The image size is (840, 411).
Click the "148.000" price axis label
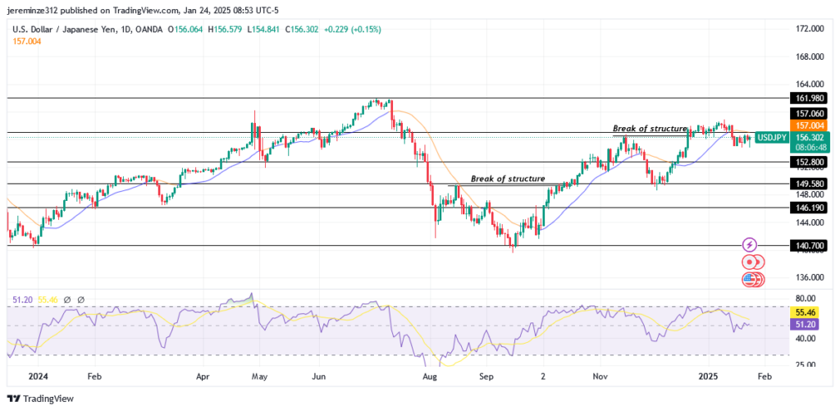(x=810, y=194)
